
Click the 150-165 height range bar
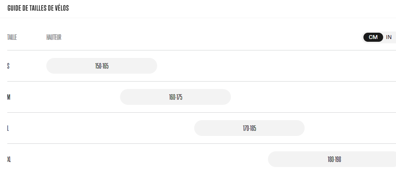tap(102, 66)
